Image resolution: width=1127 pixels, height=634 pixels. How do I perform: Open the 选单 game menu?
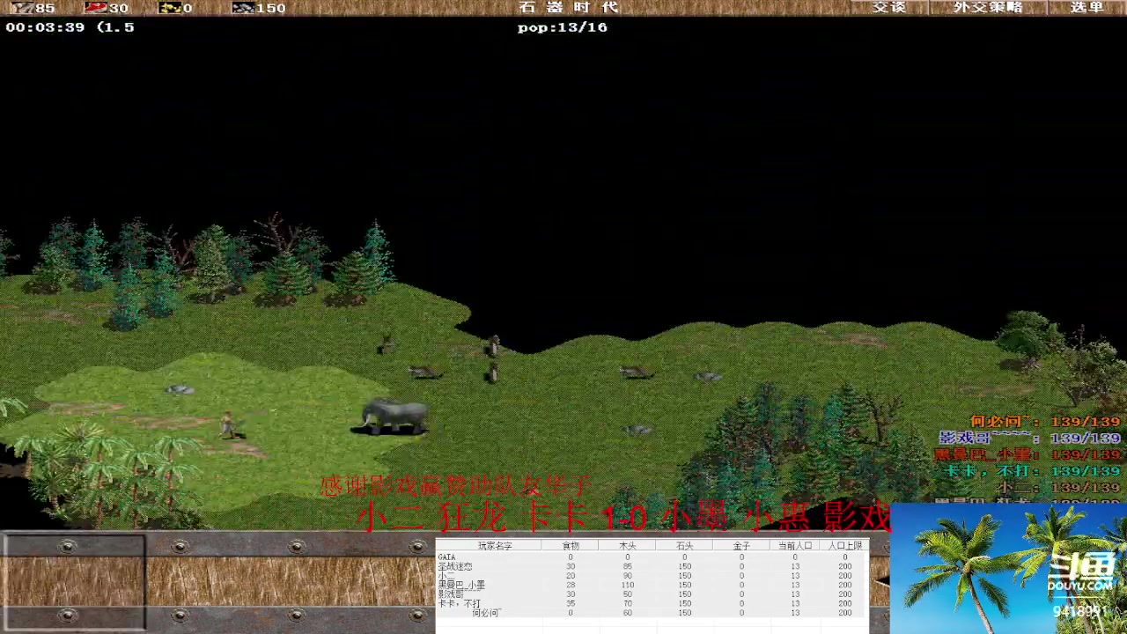point(1086,7)
